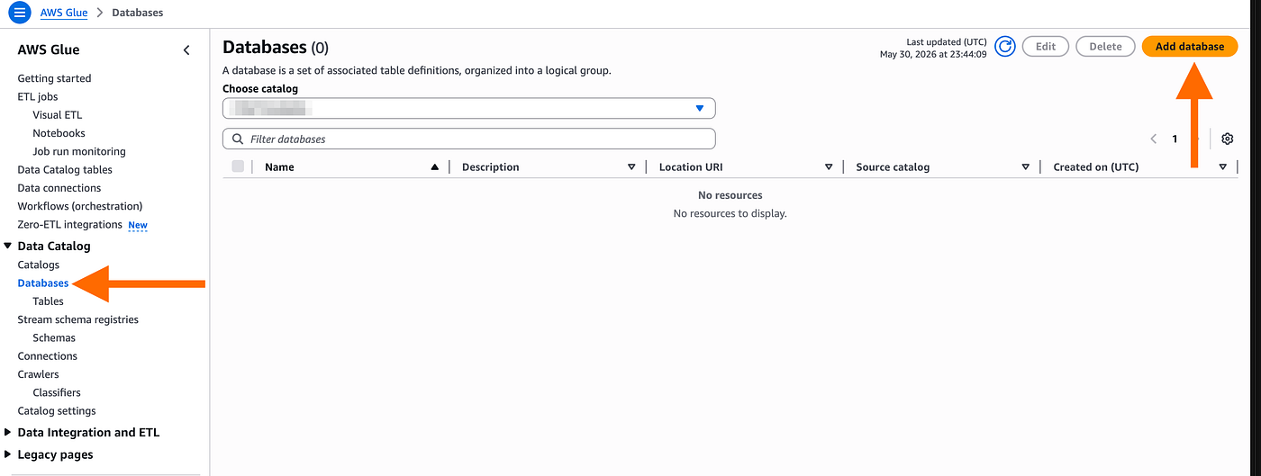This screenshot has width=1261, height=476.
Task: Open the Choose catalog dropdown
Action: 469,108
